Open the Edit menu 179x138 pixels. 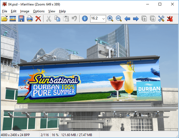coord(14,11)
